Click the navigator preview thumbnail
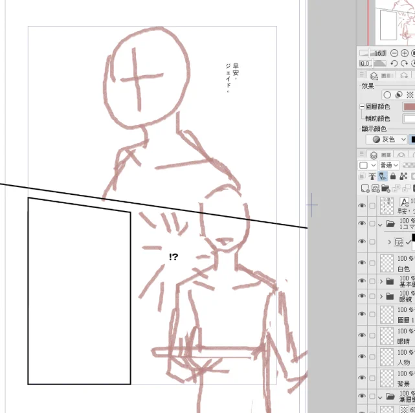The height and width of the screenshot is (413, 415). (x=395, y=23)
